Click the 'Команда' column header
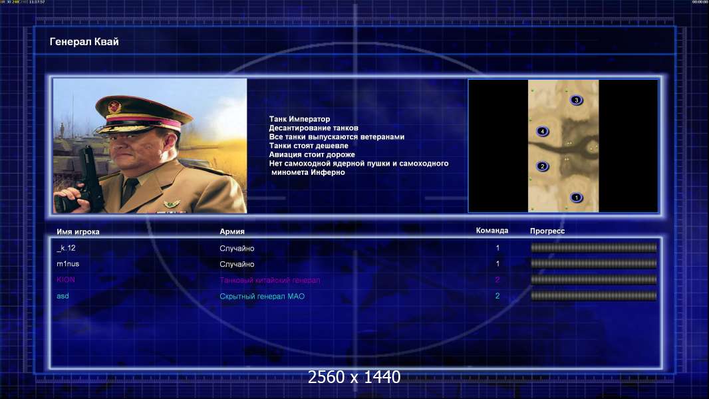709x399 pixels. coord(492,231)
